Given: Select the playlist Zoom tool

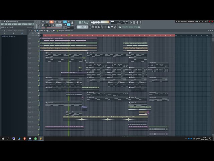Looking at the screenshot, I should pos(51,31).
